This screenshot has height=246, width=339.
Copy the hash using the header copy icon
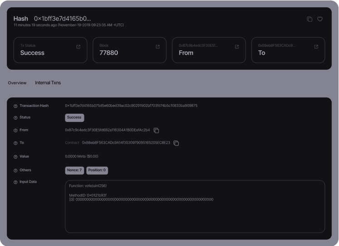310,19
